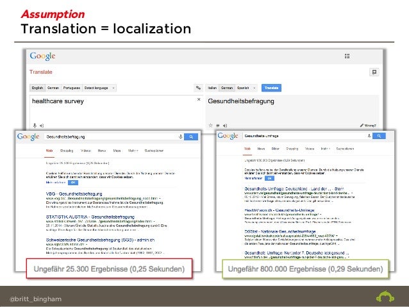The height and width of the screenshot is (307, 409).
Task: Click microphone in Gesundheitsbefragung search box
Action: [180, 137]
